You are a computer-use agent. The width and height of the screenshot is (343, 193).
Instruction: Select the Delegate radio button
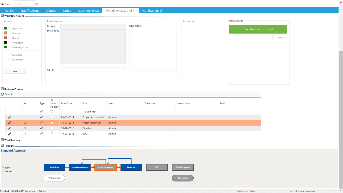coord(10,55)
